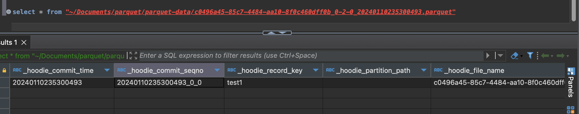The width and height of the screenshot is (579, 114).
Task: Click the green forward navigation arrow
Action: 560,56
